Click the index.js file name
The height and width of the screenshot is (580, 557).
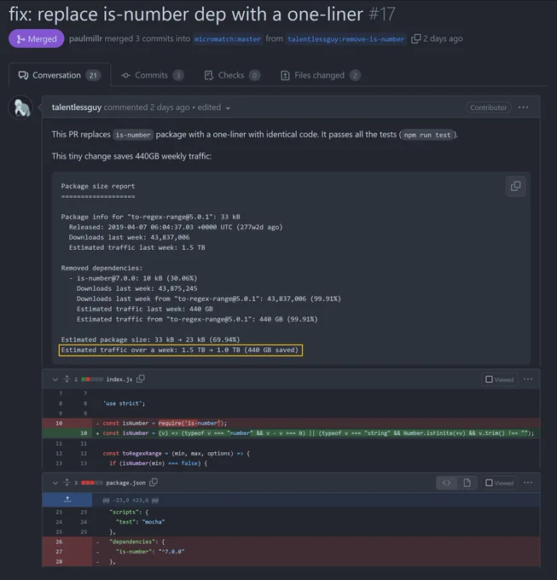[x=119, y=380]
